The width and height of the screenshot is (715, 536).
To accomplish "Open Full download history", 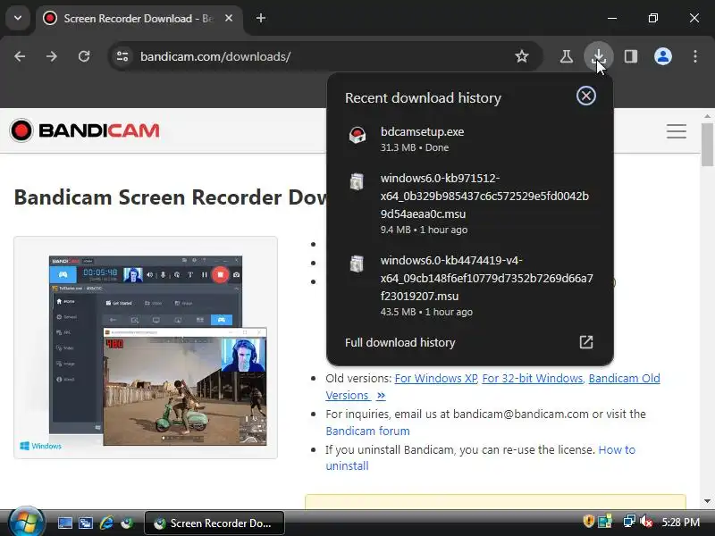I will click(x=470, y=342).
